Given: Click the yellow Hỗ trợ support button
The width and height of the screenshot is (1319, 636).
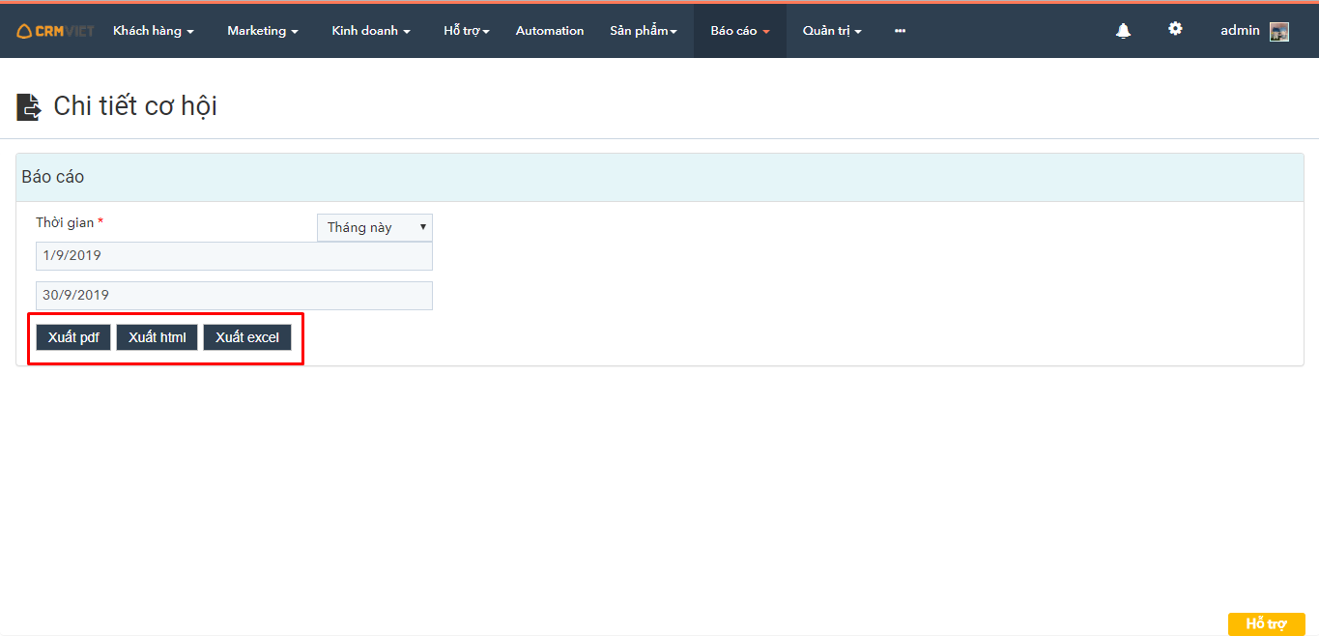Looking at the screenshot, I should 1266,623.
